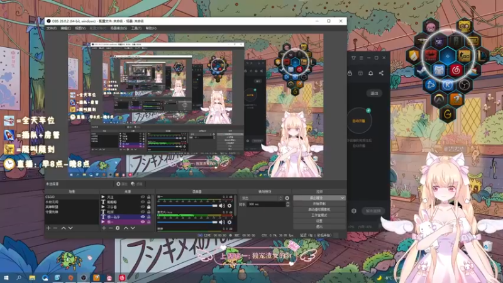
Task: Launch CS:GO from the hexagon launcher
Action: point(464,56)
